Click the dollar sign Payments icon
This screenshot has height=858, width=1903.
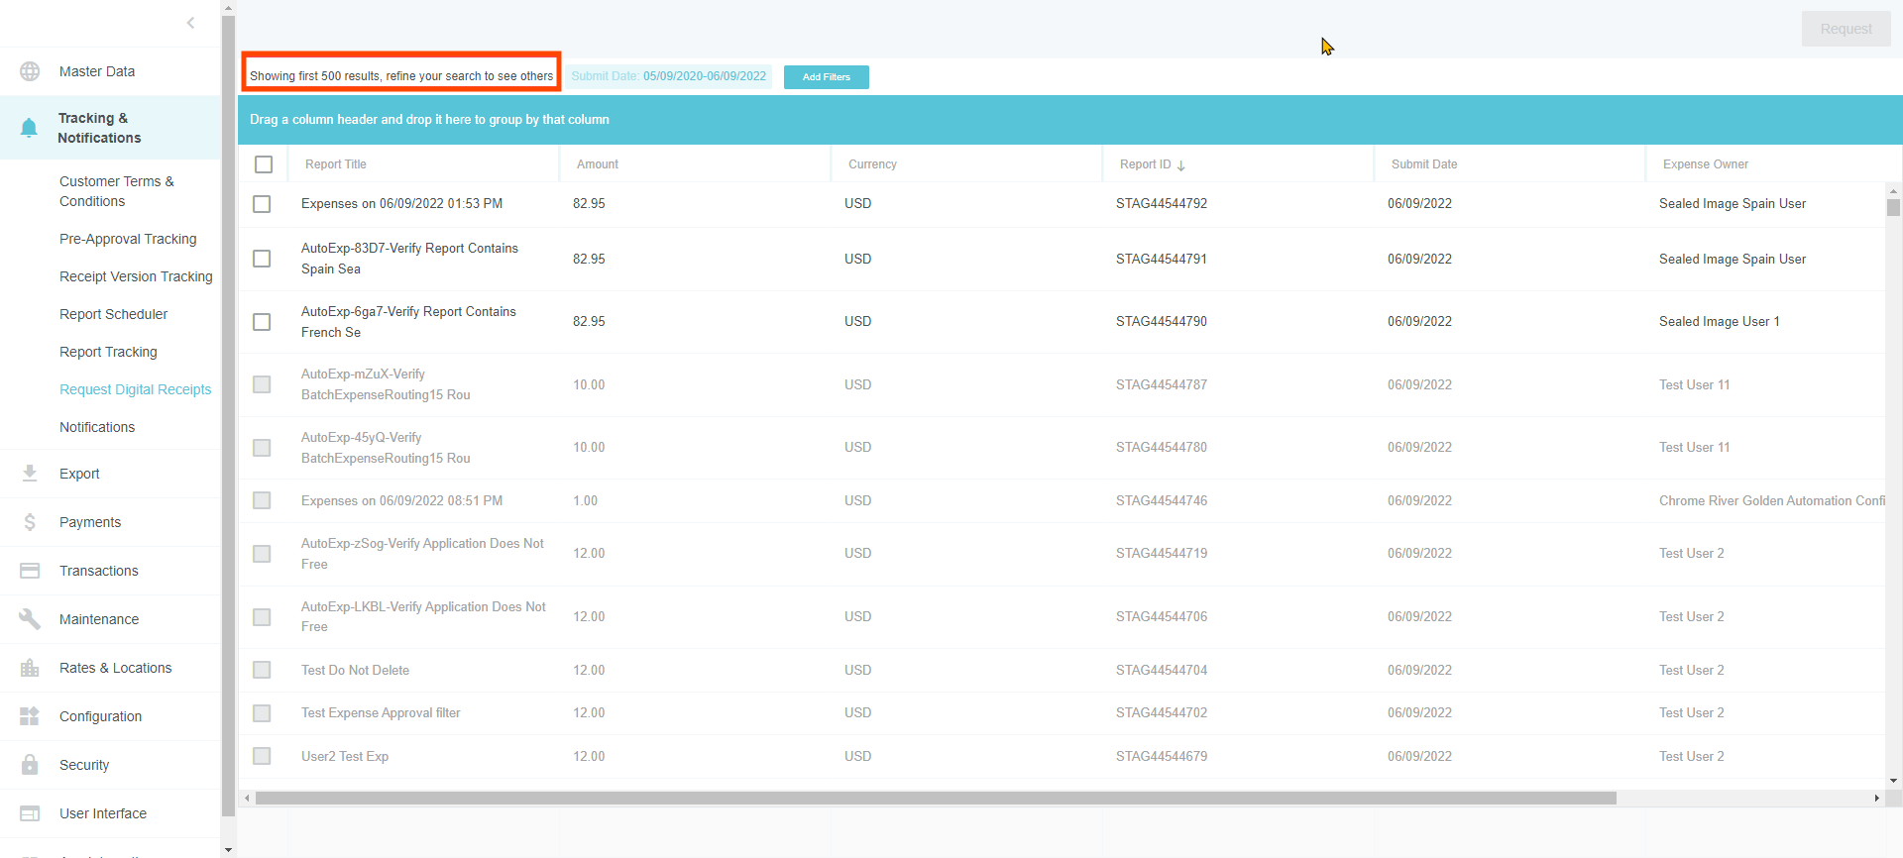click(30, 522)
